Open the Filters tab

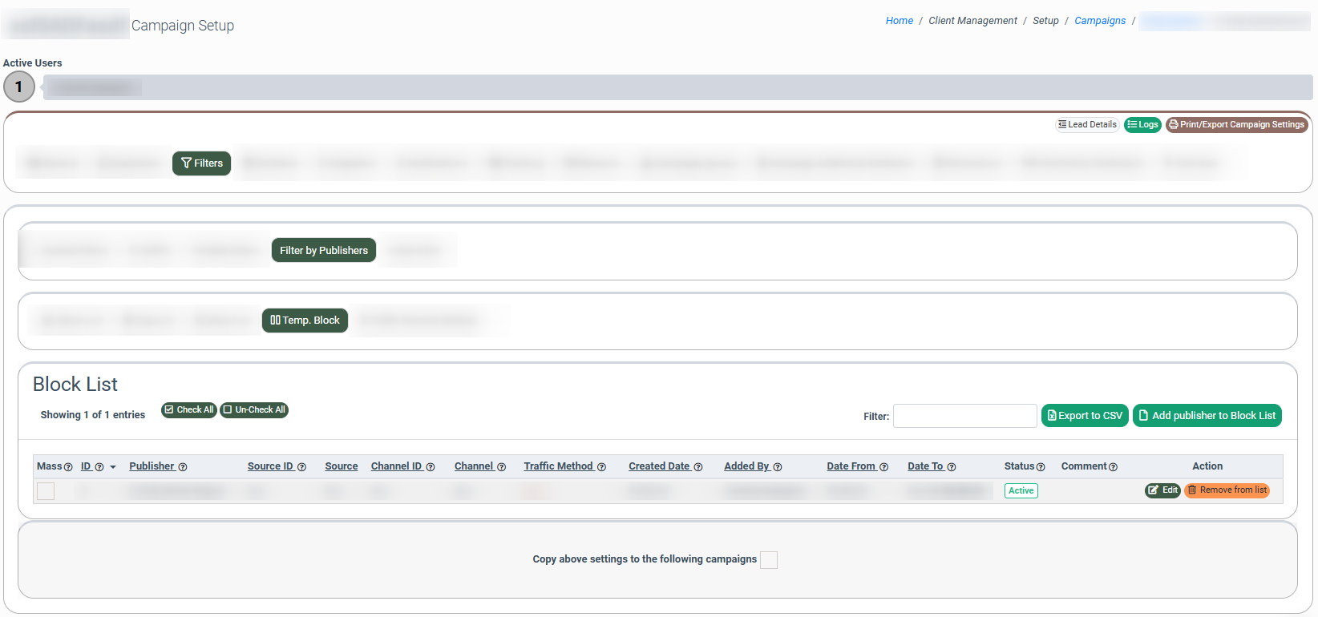click(201, 163)
